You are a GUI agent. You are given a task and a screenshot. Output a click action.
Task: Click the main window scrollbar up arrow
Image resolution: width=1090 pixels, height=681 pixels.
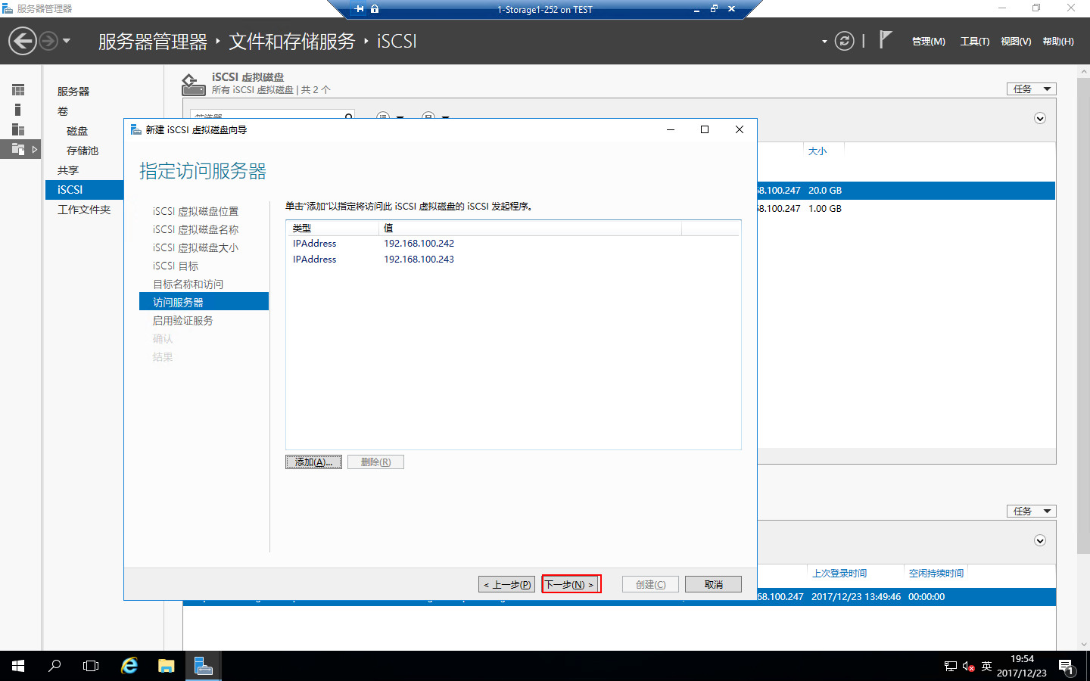(x=1084, y=71)
